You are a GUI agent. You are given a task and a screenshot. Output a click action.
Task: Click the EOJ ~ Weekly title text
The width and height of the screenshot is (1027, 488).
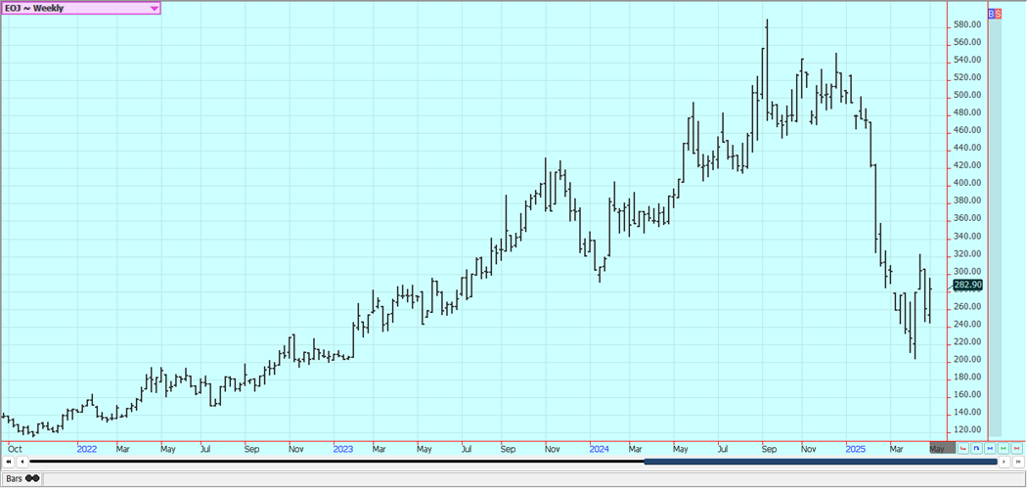[34, 9]
